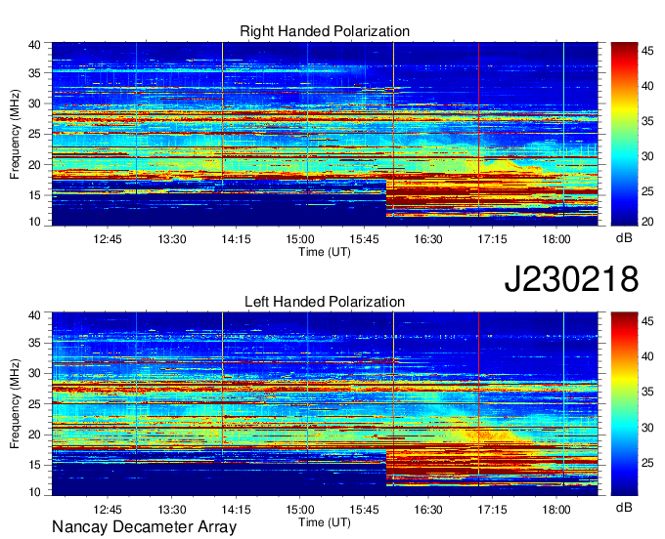Click the Left Handed spectrogram plot area
Screen dimensions: 665x539
325,404
